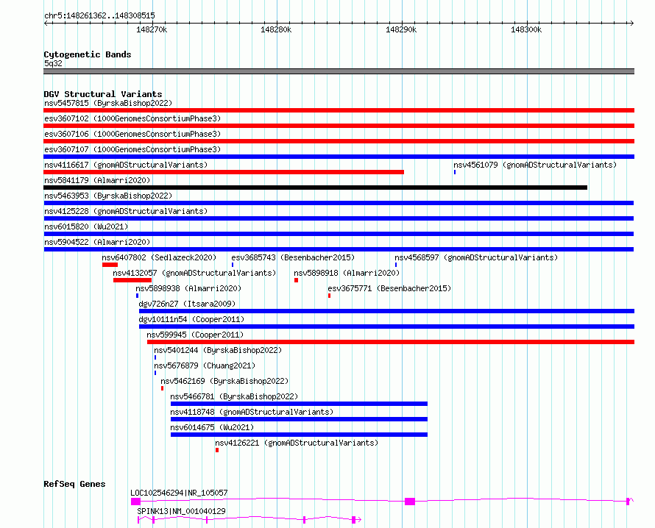Image resolution: width=655 pixels, height=528 pixels.
Task: Select red bar under nsv599945
Action: tap(391, 342)
